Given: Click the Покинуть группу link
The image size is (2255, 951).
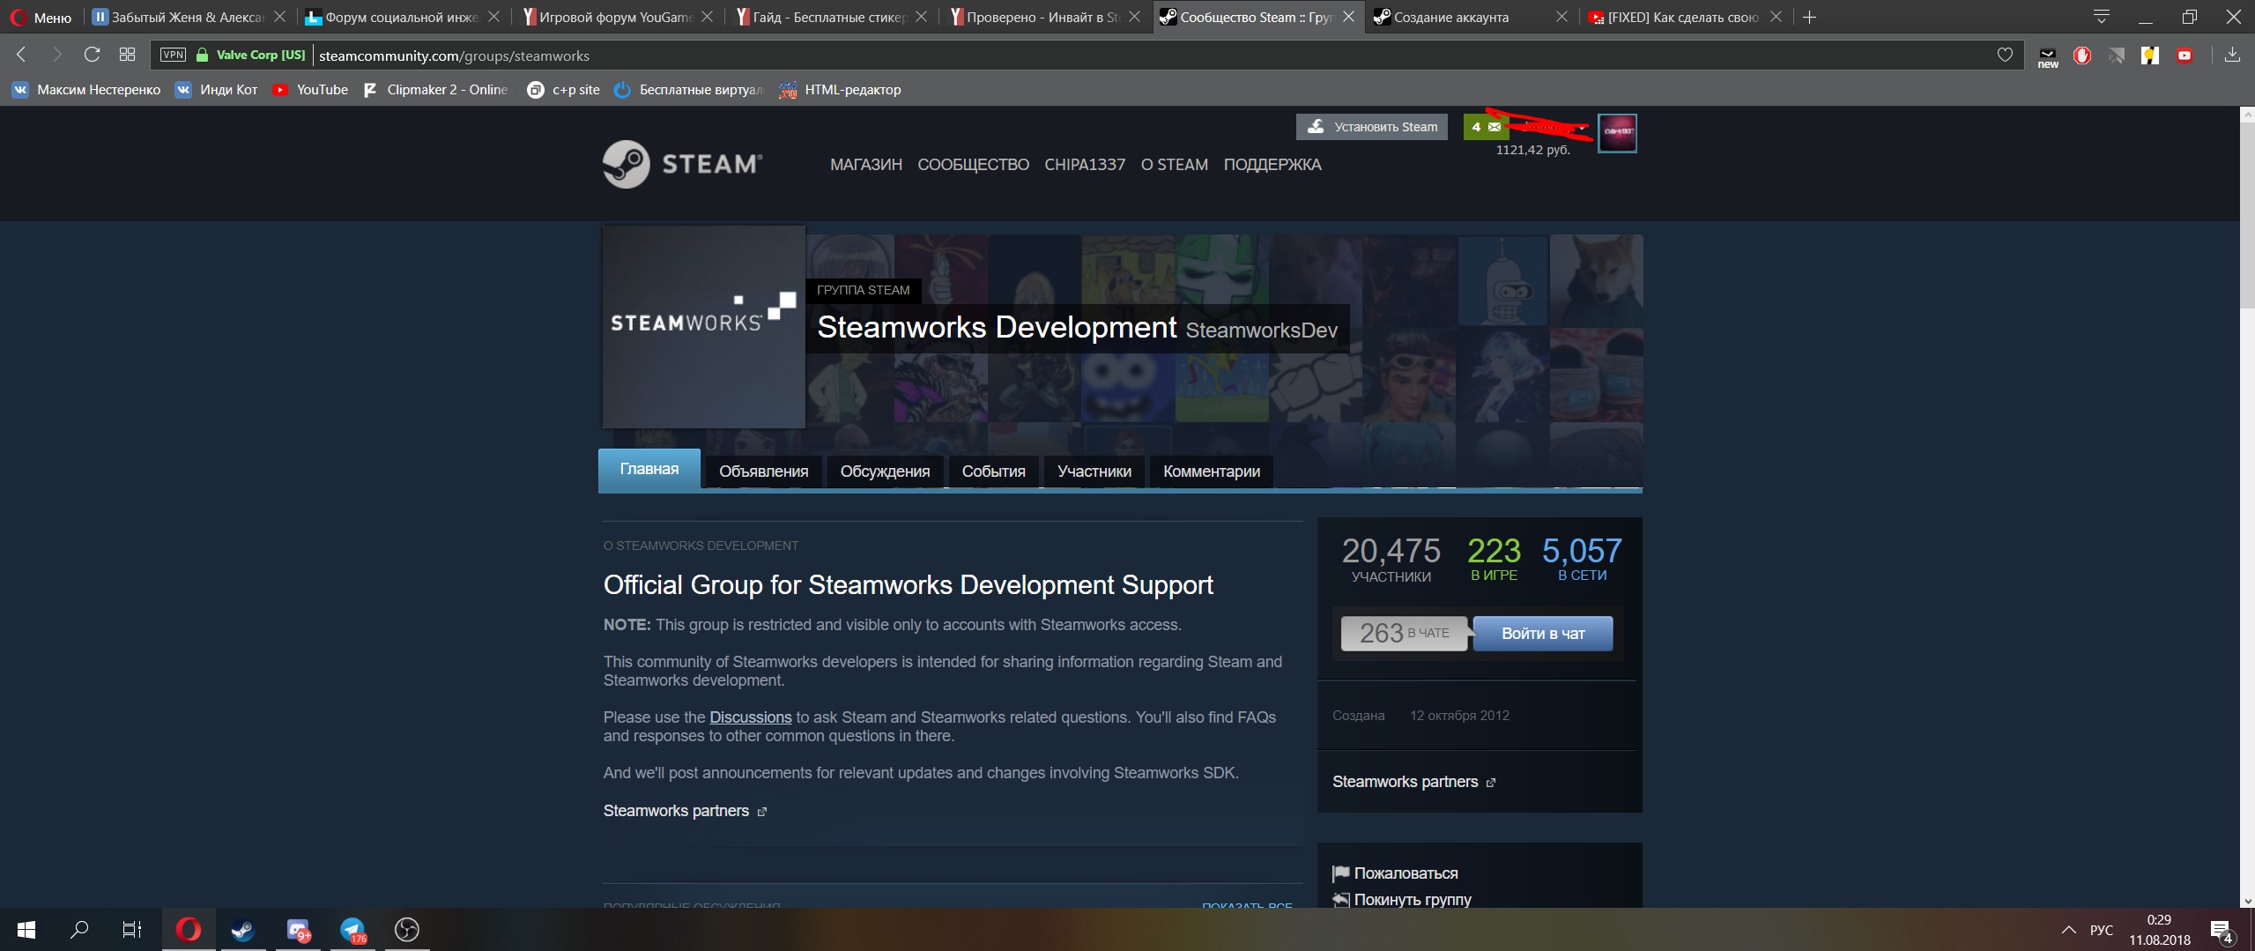Looking at the screenshot, I should tap(1412, 899).
